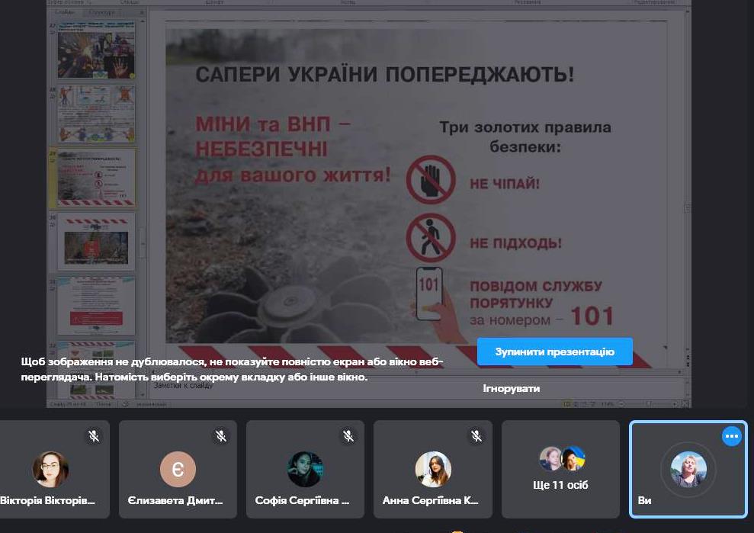Click Анна Сергіївна avatar photo
The image size is (754, 533).
click(433, 469)
